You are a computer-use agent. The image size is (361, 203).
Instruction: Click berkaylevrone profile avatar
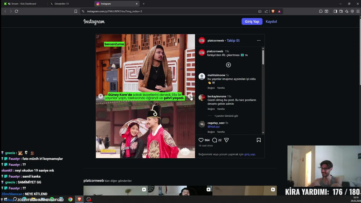(x=202, y=98)
